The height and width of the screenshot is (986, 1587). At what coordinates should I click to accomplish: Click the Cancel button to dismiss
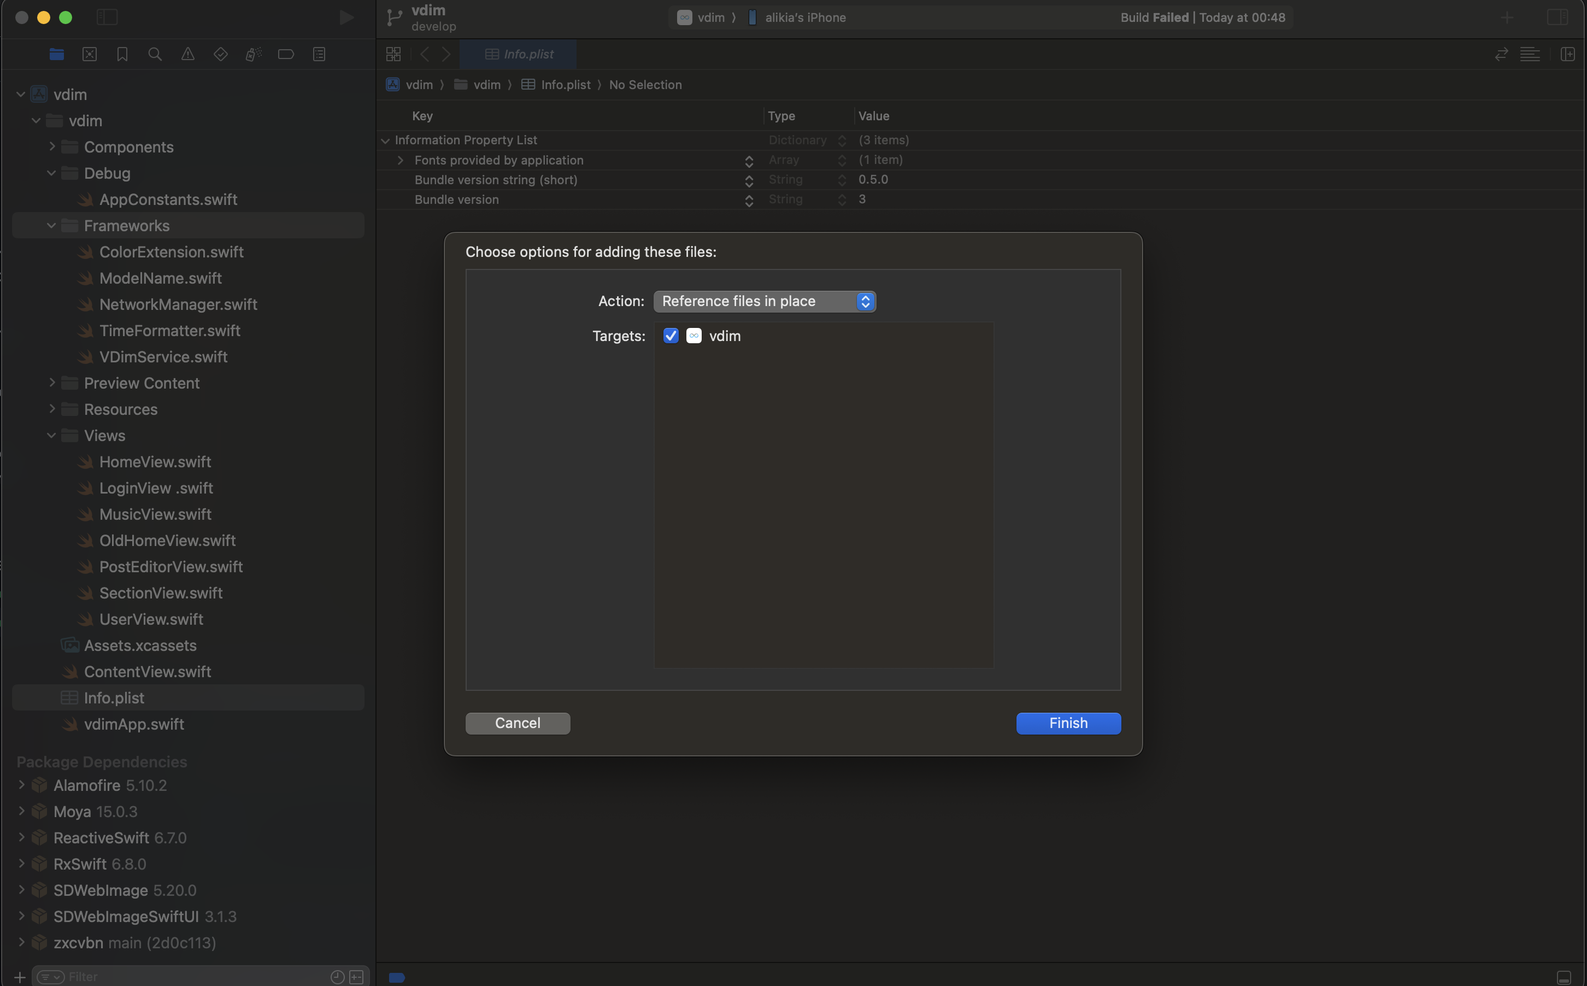(x=518, y=724)
